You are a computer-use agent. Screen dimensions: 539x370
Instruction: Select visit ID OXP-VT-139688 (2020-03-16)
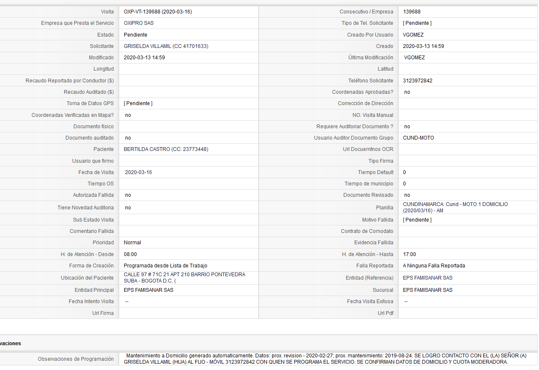click(158, 12)
